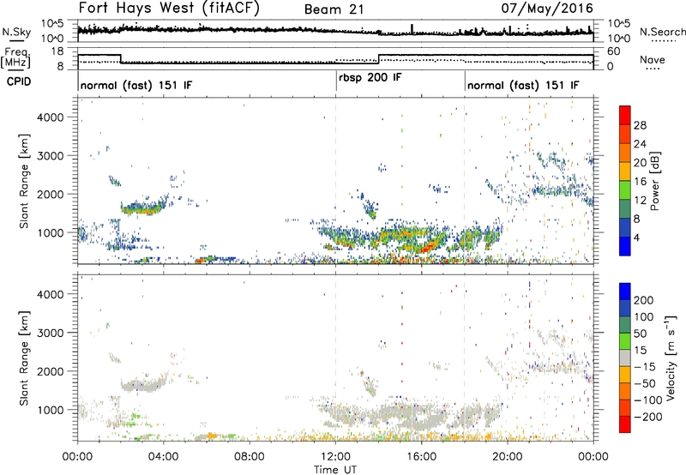Click the scatter band near 03:00 at 1600 km
Image resolution: width=686 pixels, height=475 pixels.
pyautogui.click(x=142, y=207)
